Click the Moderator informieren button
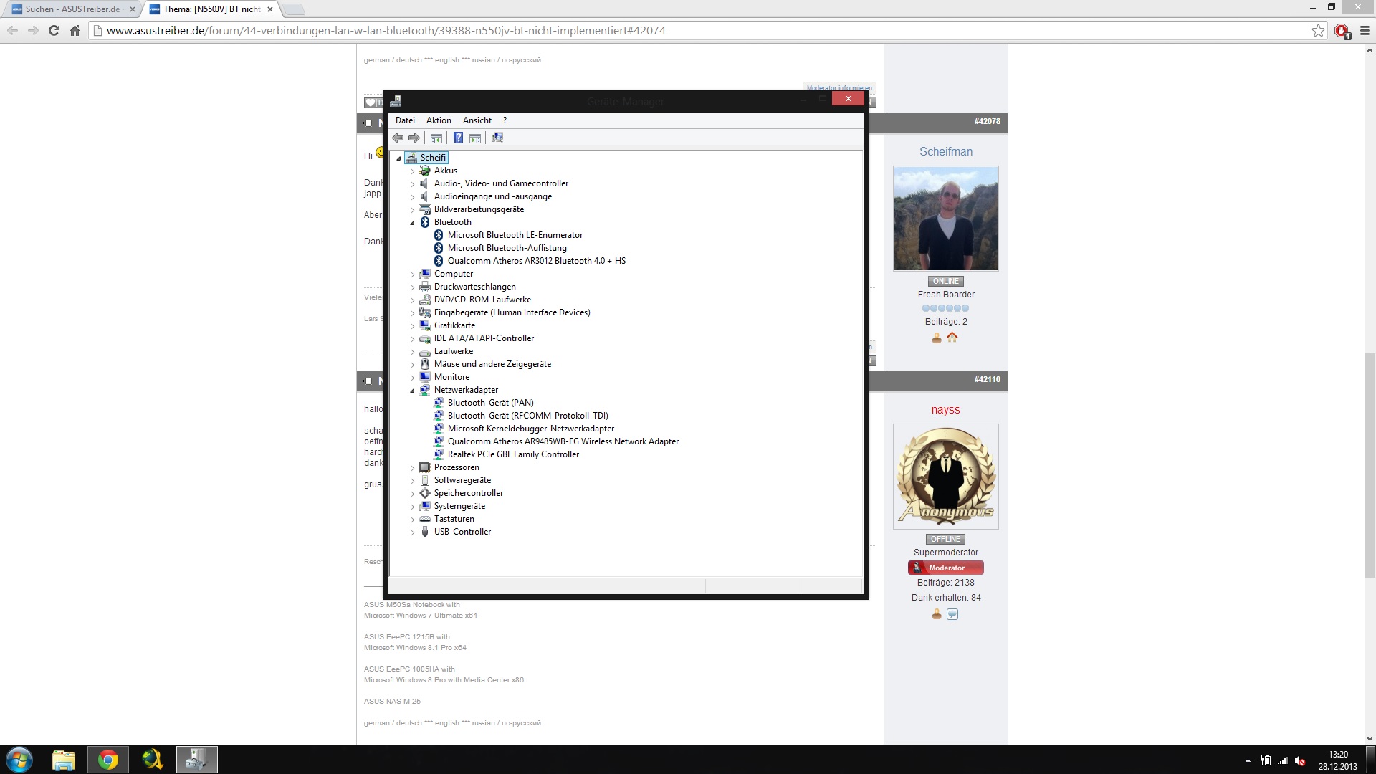Image resolution: width=1376 pixels, height=774 pixels. pos(839,88)
